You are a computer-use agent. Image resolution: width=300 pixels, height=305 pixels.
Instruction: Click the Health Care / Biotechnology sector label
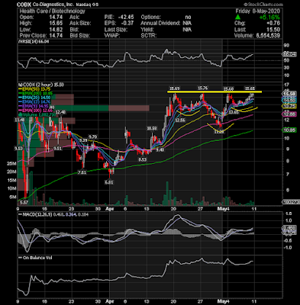click(x=53, y=11)
